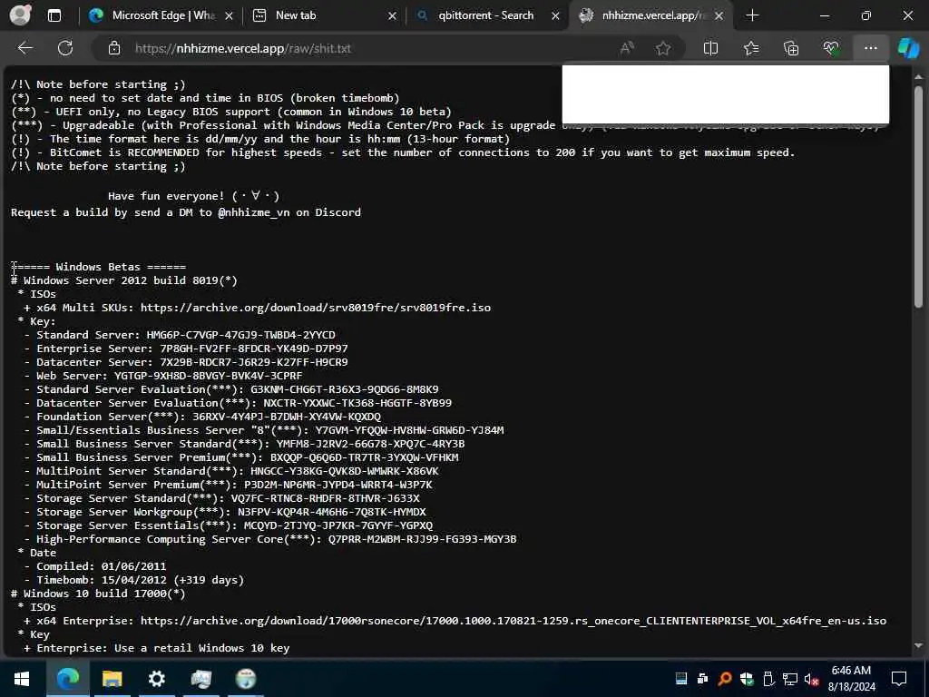Add this page to favorites star
The height and width of the screenshot is (697, 929).
663,48
